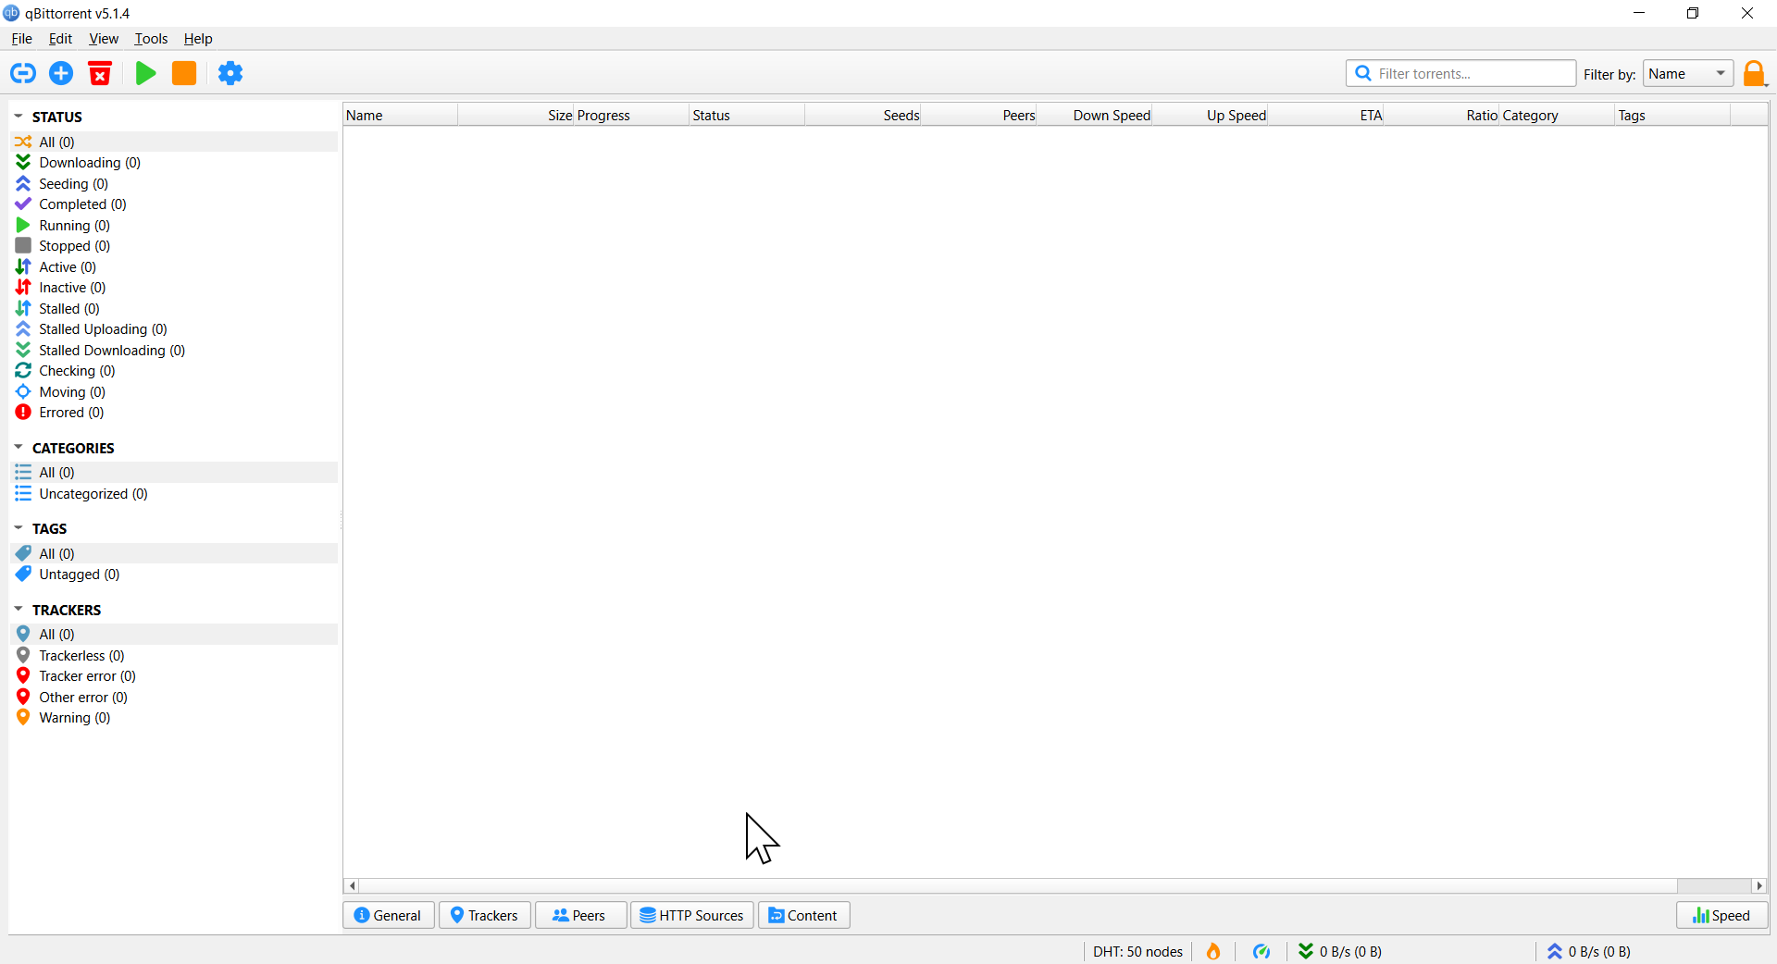Click the horizontal scrollbar right arrow

(1759, 885)
